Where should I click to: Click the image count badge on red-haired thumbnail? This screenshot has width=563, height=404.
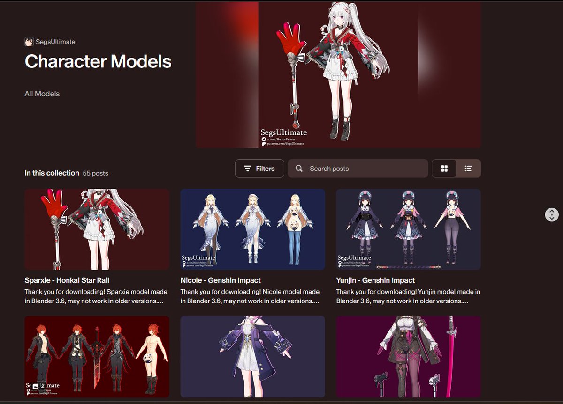[38, 386]
